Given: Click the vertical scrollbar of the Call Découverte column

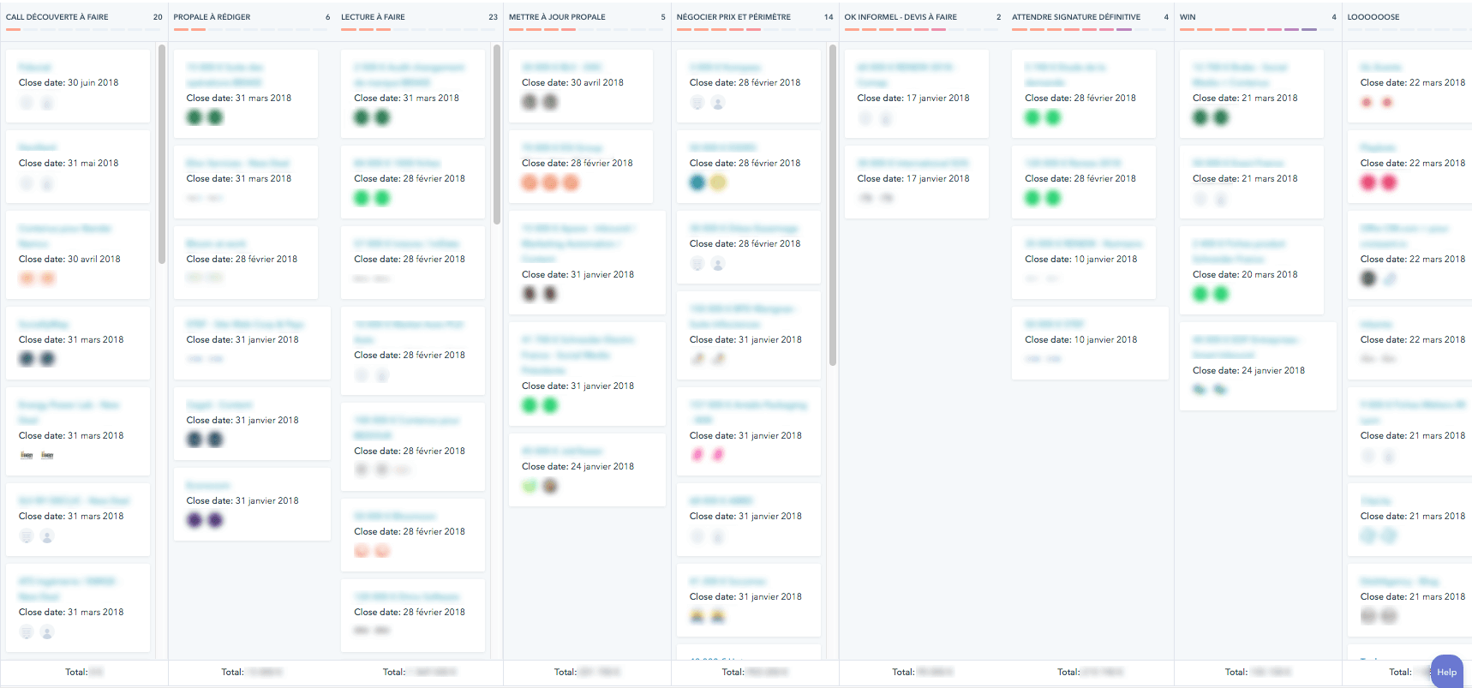Looking at the screenshot, I should click(162, 154).
